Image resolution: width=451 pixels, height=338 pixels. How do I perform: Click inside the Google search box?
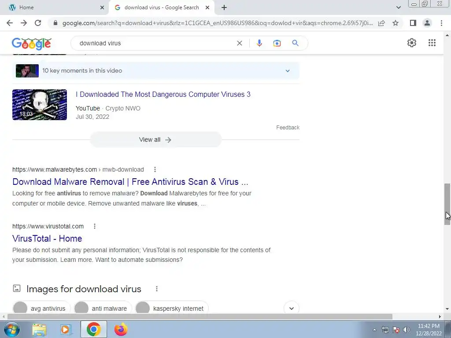(155, 43)
